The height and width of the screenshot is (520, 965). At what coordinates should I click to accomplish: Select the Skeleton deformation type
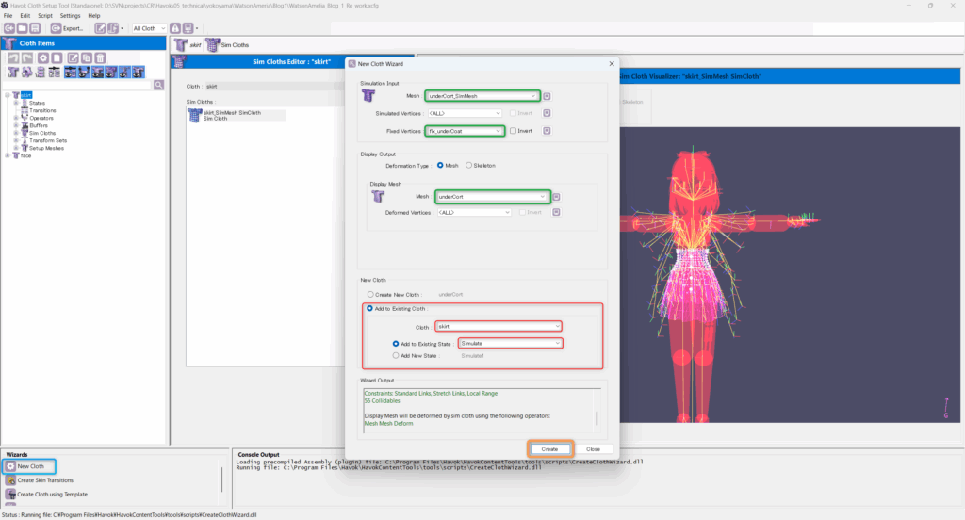click(470, 165)
